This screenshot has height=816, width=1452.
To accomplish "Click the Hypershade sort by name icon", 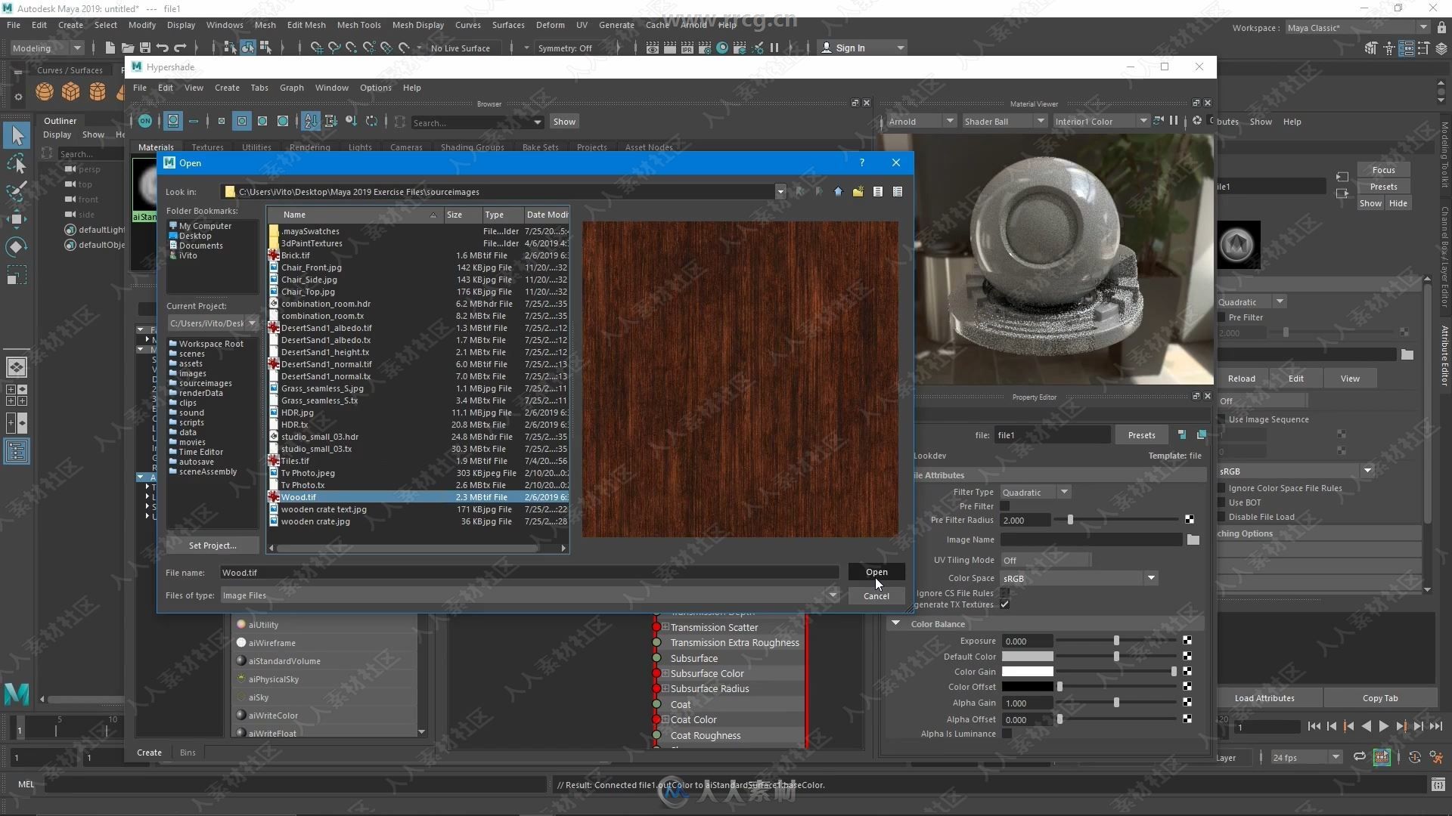I will pyautogui.click(x=311, y=121).
